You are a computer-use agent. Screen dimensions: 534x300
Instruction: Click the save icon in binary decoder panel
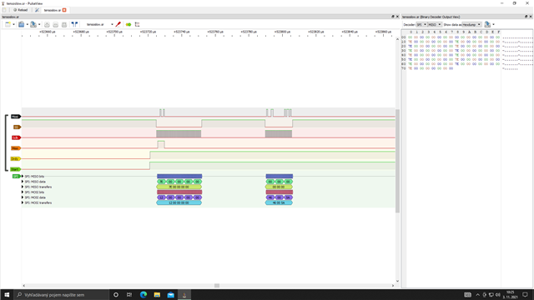pos(487,24)
